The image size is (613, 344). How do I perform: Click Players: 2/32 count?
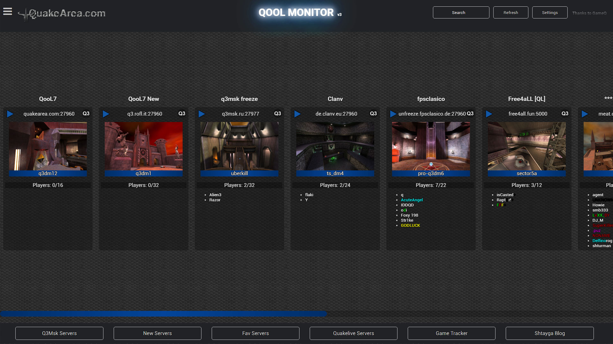(239, 185)
